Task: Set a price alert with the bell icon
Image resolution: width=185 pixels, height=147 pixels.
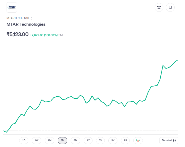Action: (x=159, y=7)
